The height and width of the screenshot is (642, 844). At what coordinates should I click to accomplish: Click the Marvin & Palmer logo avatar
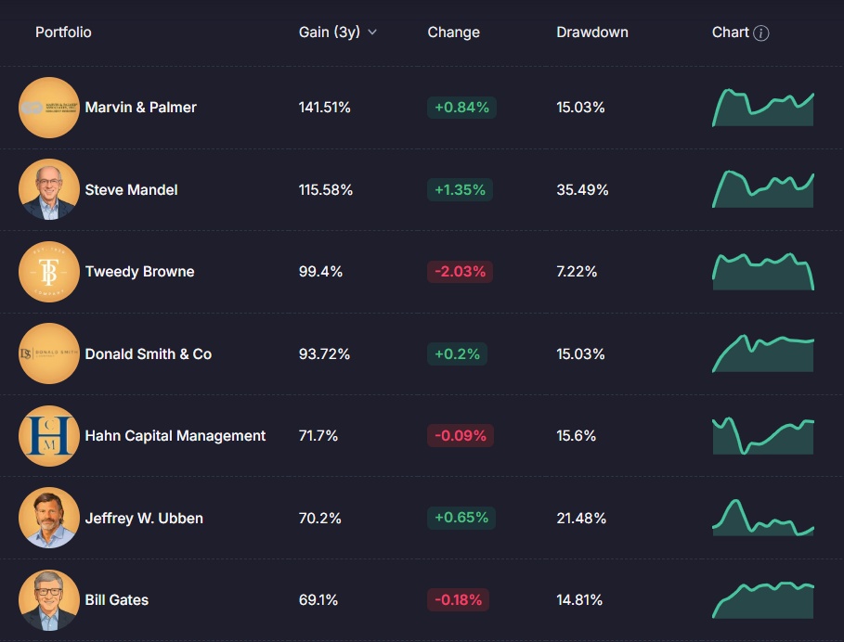click(49, 108)
